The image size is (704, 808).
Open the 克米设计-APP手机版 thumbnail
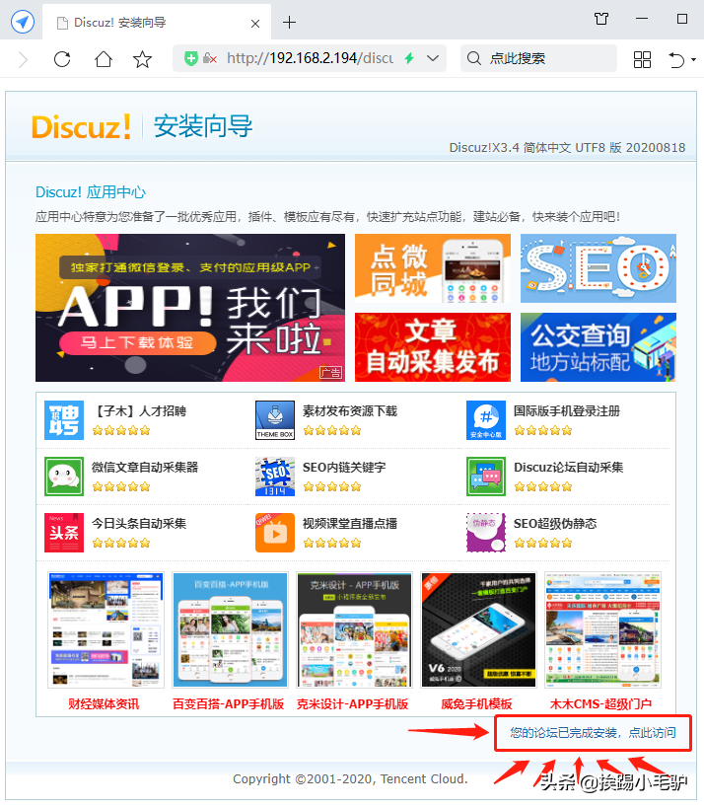click(354, 629)
